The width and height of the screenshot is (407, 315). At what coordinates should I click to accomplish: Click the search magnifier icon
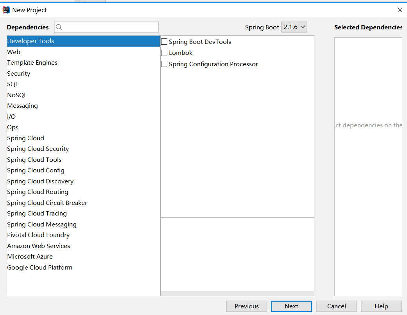coord(59,27)
